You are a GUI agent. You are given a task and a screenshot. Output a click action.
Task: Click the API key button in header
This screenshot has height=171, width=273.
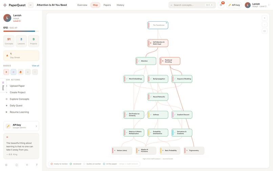pos(234,5)
